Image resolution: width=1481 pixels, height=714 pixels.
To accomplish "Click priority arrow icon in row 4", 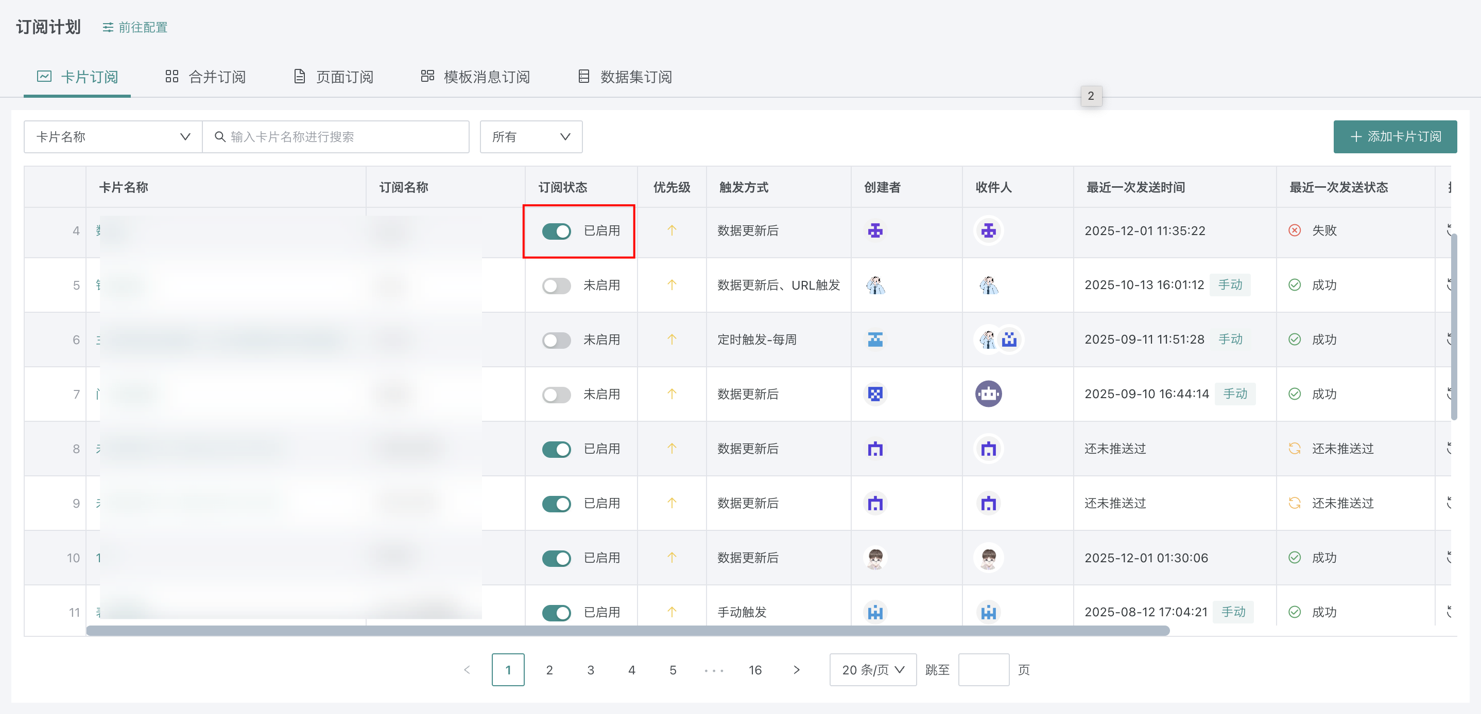I will tap(671, 230).
